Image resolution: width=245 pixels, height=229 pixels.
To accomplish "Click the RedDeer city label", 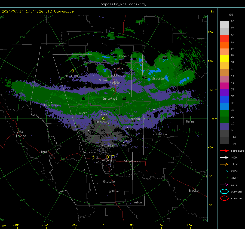I will 115,83.
